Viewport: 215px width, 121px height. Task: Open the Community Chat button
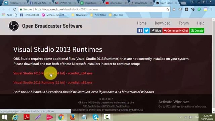pyautogui.click(x=175, y=31)
